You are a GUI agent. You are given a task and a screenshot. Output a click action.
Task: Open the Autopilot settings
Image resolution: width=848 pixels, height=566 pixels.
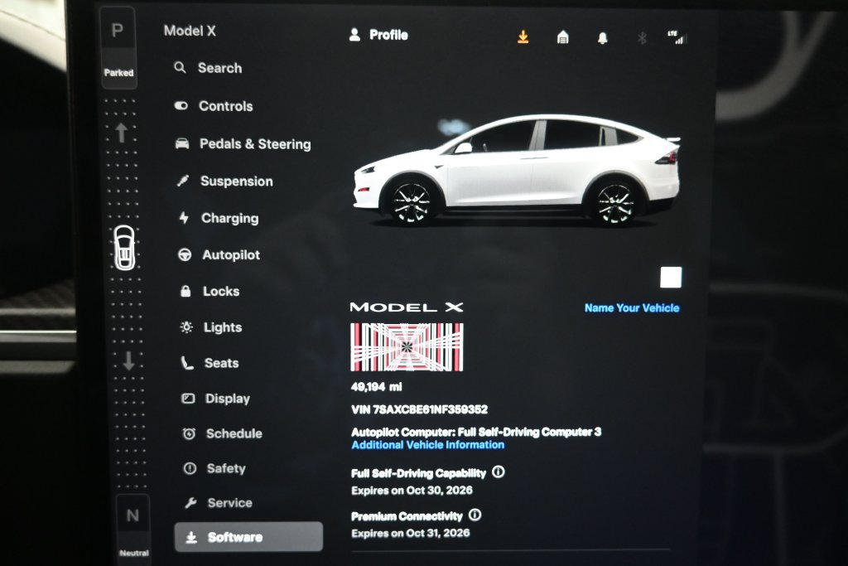[219, 255]
